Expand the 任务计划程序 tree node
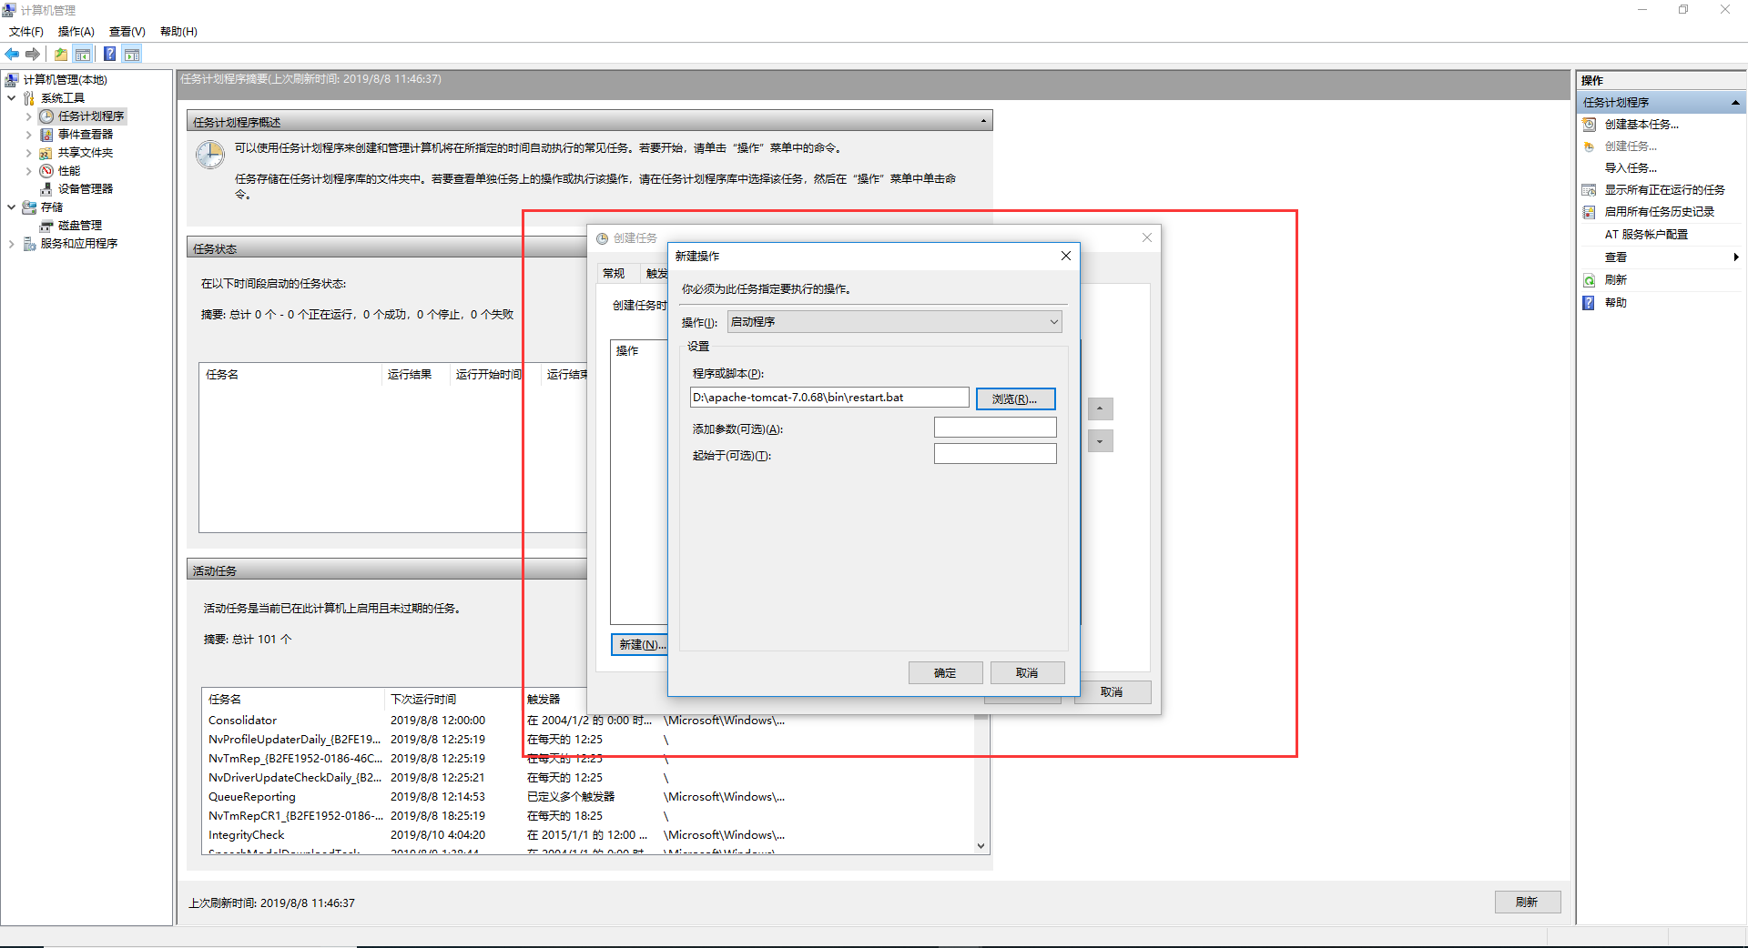 click(x=28, y=116)
